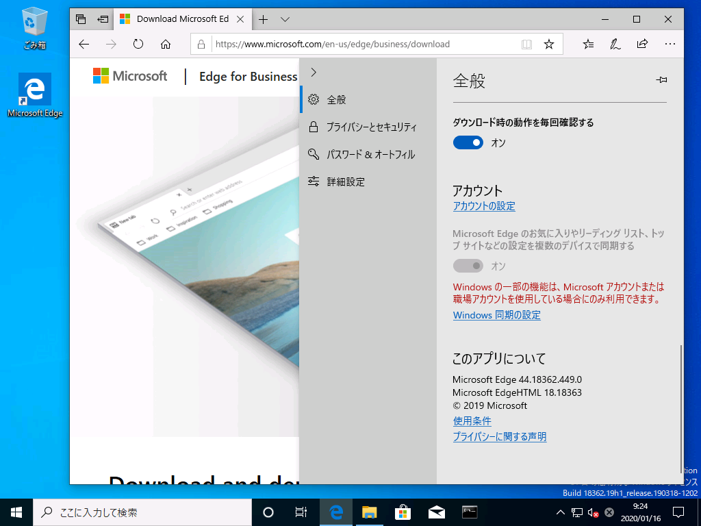This screenshot has height=526, width=701.
Task: Collapse settings pane with chevron
Action: click(314, 72)
